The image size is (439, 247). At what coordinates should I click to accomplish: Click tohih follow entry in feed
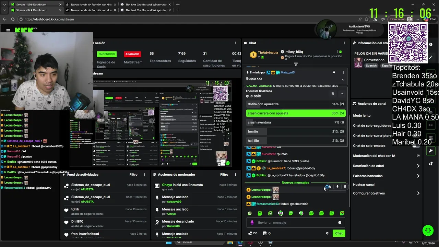click(x=106, y=211)
